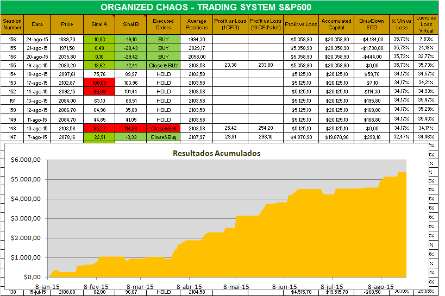The image size is (445, 296).
Task: Select session number 153 cell
Action: pos(12,83)
